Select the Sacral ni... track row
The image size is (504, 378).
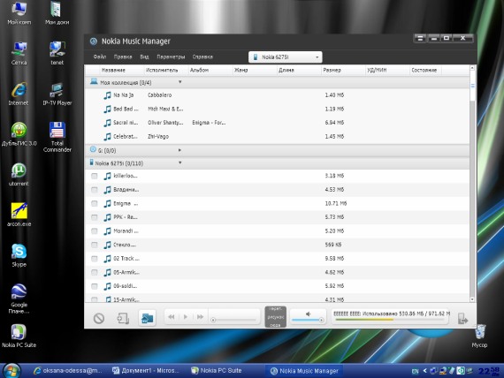277,123
